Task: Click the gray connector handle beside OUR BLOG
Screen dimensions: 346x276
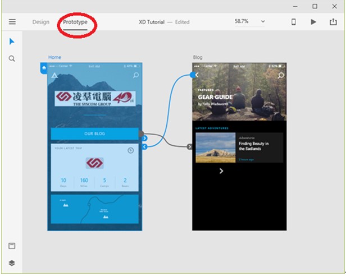Action: point(141,134)
